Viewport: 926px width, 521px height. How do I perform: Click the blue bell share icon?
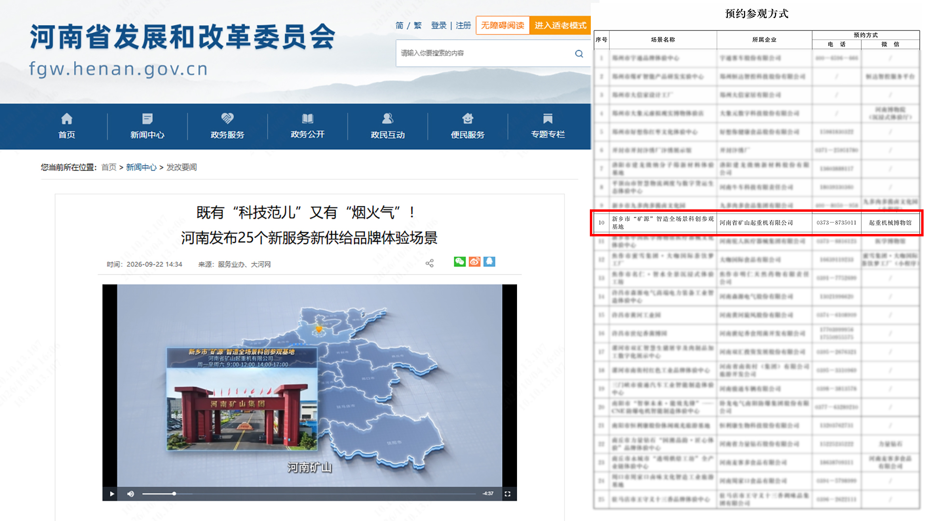(x=490, y=261)
